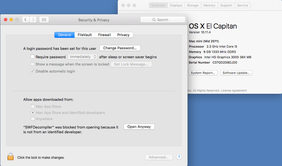The width and height of the screenshot is (282, 166).
Task: Switch to the Firewall tab
Action: click(105, 35)
